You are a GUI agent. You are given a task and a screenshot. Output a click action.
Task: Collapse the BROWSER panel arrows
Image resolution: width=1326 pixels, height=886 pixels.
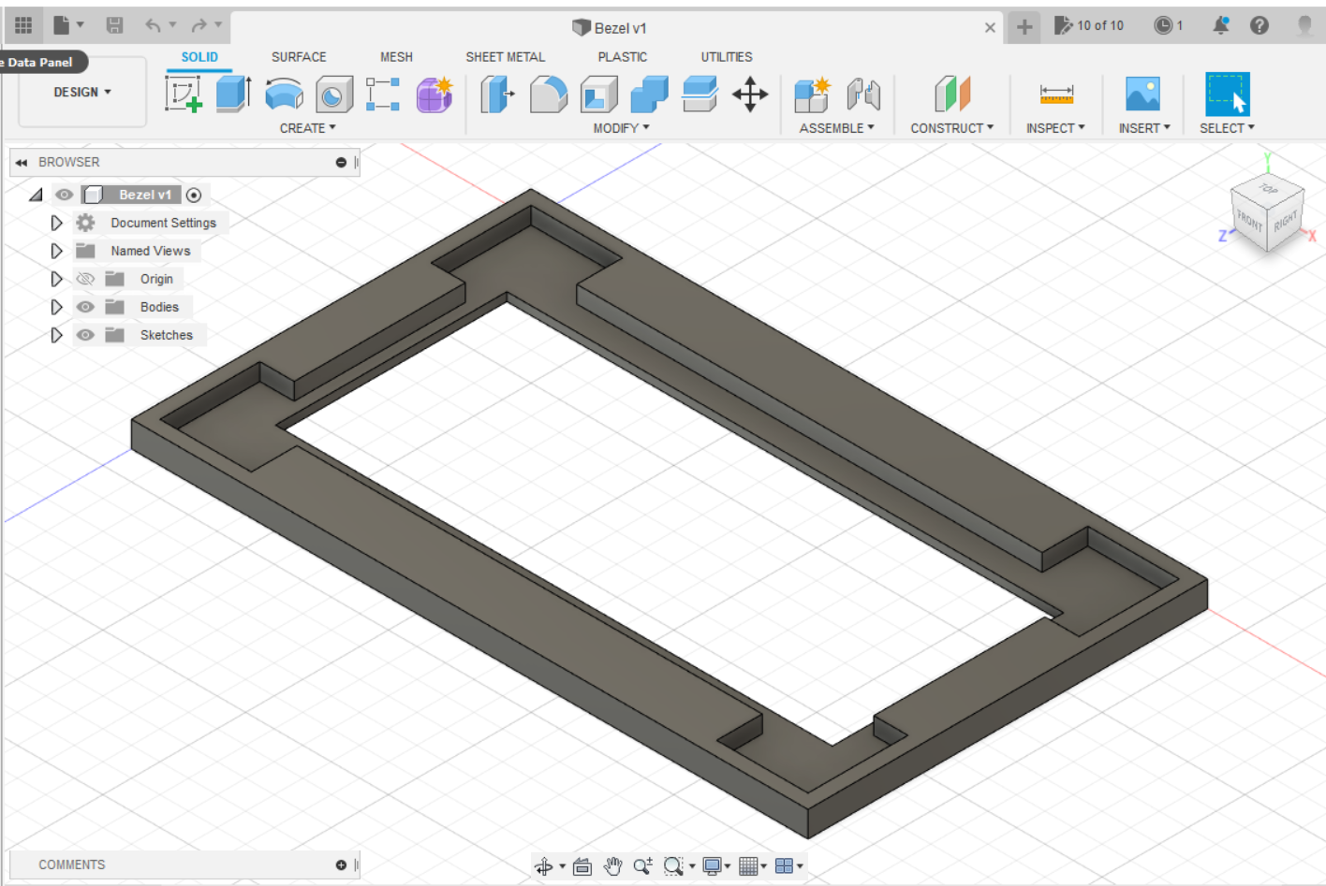21,163
